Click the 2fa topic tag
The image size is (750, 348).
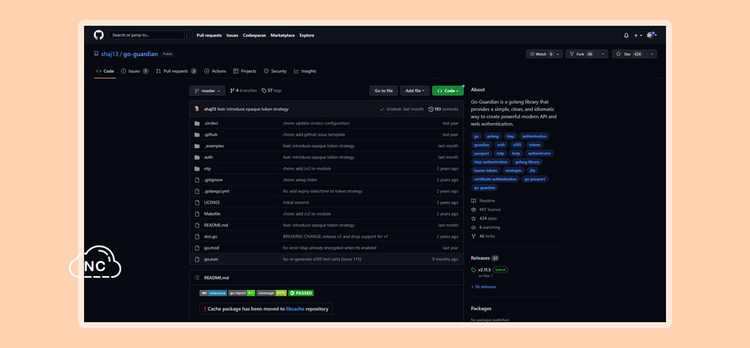click(532, 170)
